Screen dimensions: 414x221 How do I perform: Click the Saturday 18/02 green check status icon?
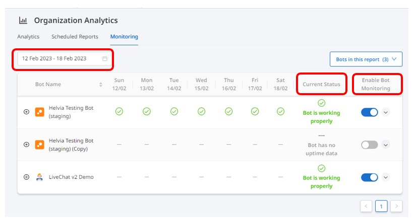pos(280,112)
